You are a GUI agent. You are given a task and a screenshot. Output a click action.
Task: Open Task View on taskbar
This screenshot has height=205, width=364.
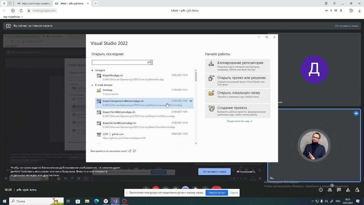point(68,201)
